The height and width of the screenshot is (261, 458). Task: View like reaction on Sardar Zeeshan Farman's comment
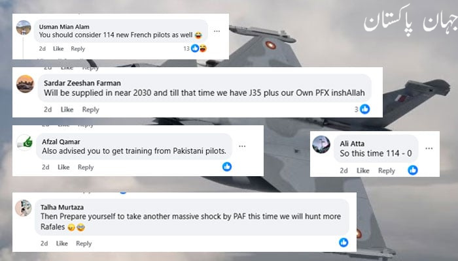tap(365, 109)
